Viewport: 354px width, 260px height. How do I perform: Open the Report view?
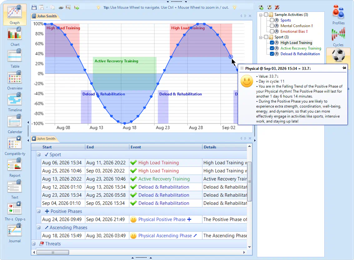[15, 168]
